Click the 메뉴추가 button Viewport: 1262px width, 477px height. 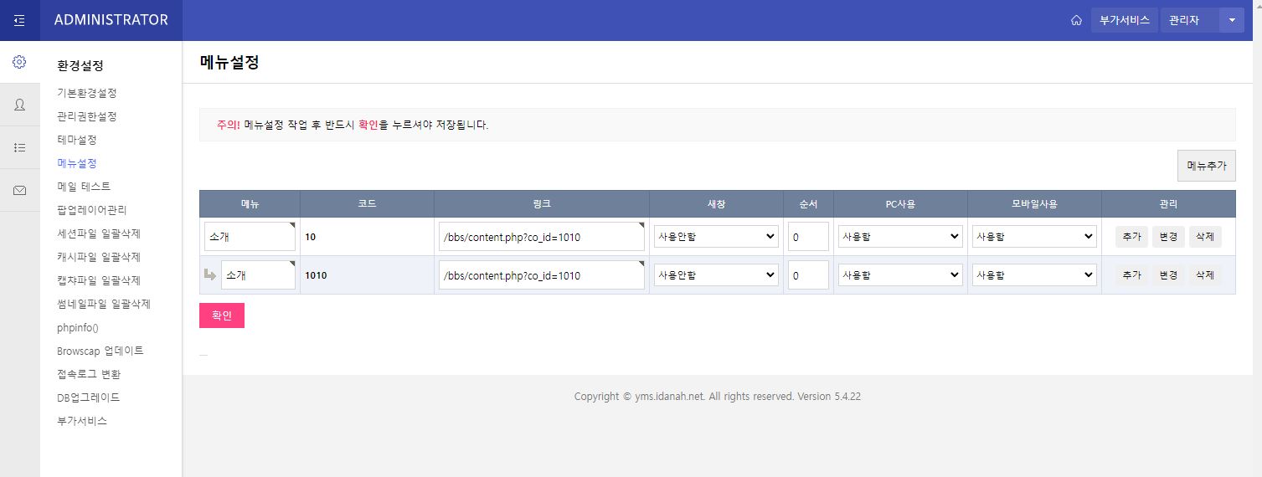tap(1206, 166)
